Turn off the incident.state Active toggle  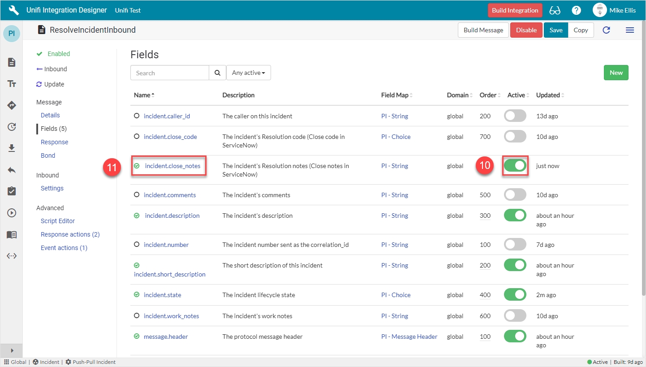(x=515, y=295)
